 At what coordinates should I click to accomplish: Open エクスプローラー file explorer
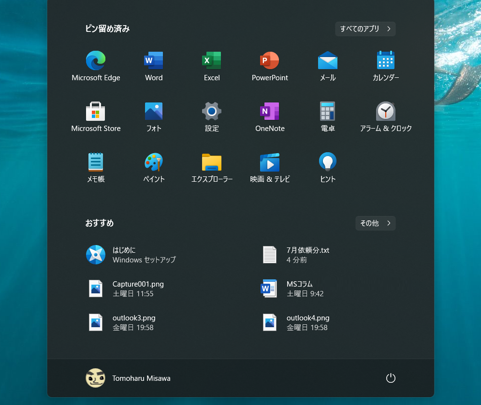pos(212,168)
